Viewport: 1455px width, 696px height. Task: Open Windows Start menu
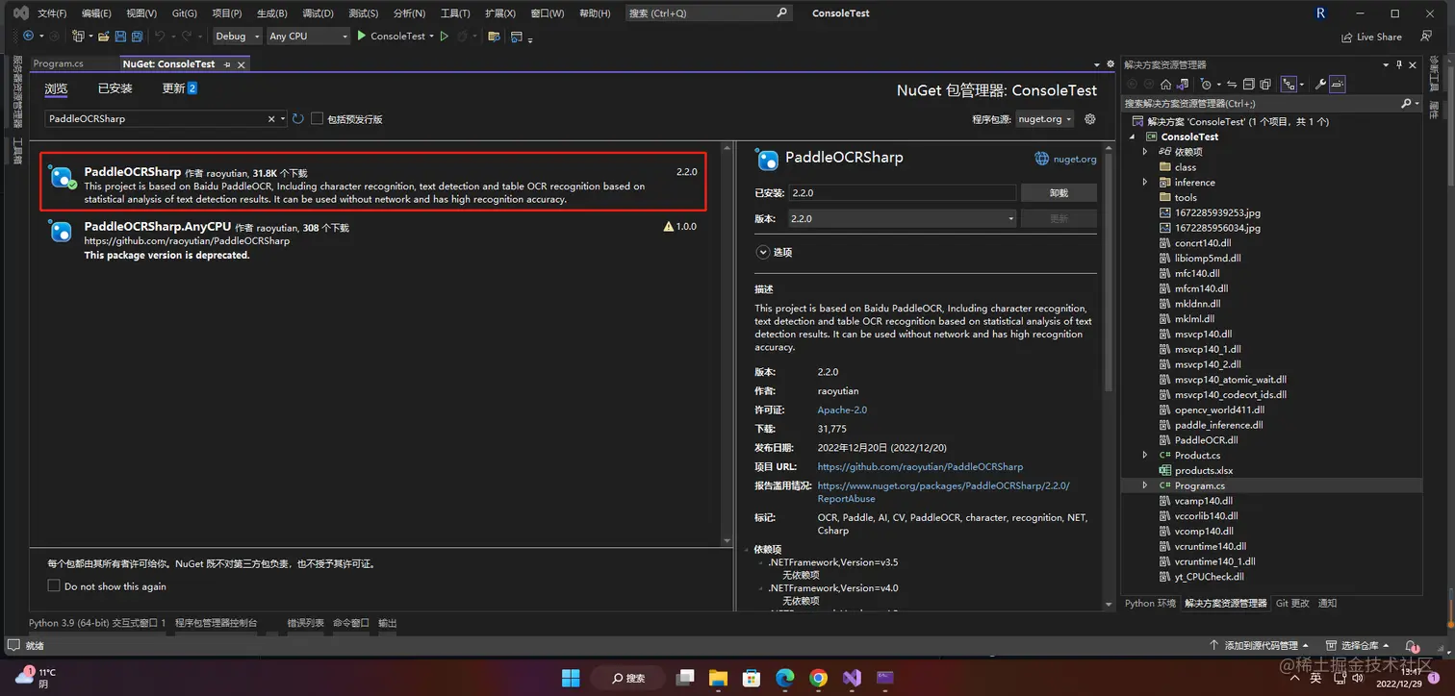[571, 677]
